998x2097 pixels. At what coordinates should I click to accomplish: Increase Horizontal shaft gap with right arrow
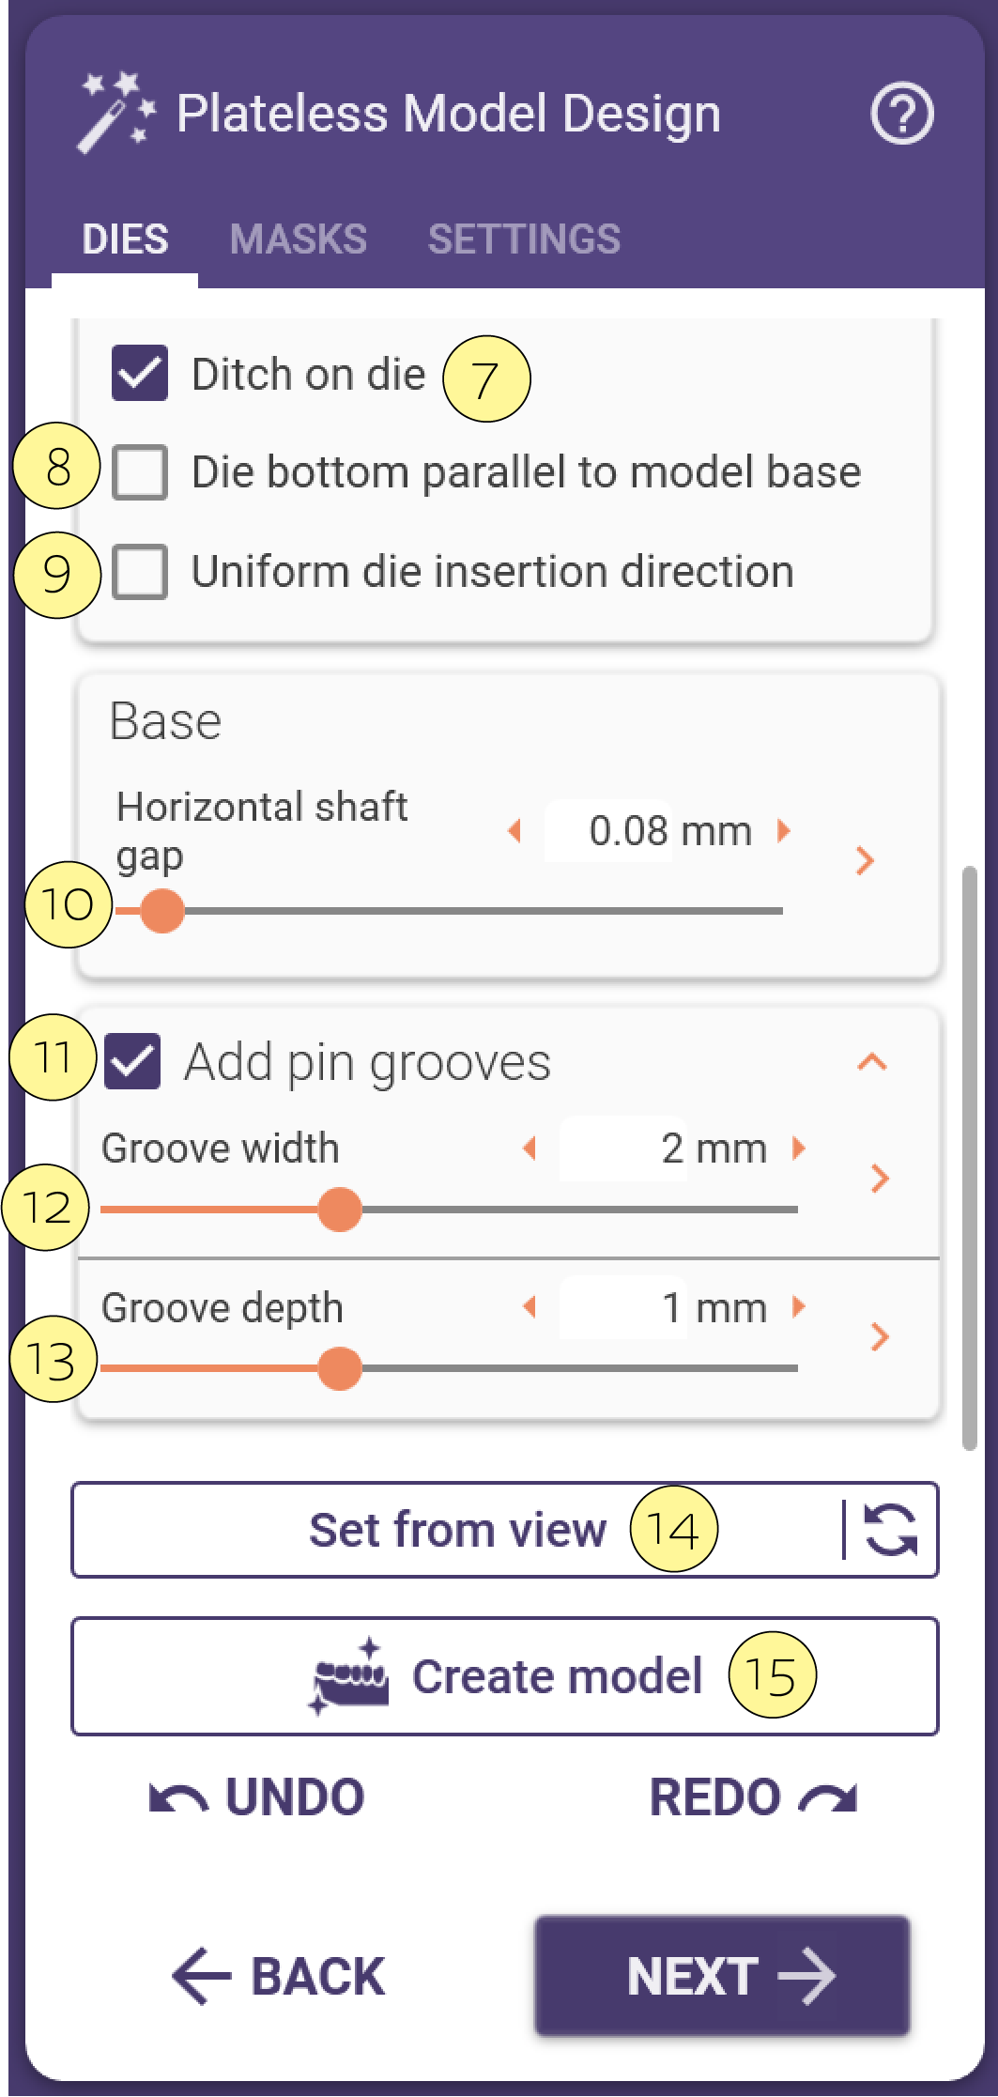(x=784, y=830)
